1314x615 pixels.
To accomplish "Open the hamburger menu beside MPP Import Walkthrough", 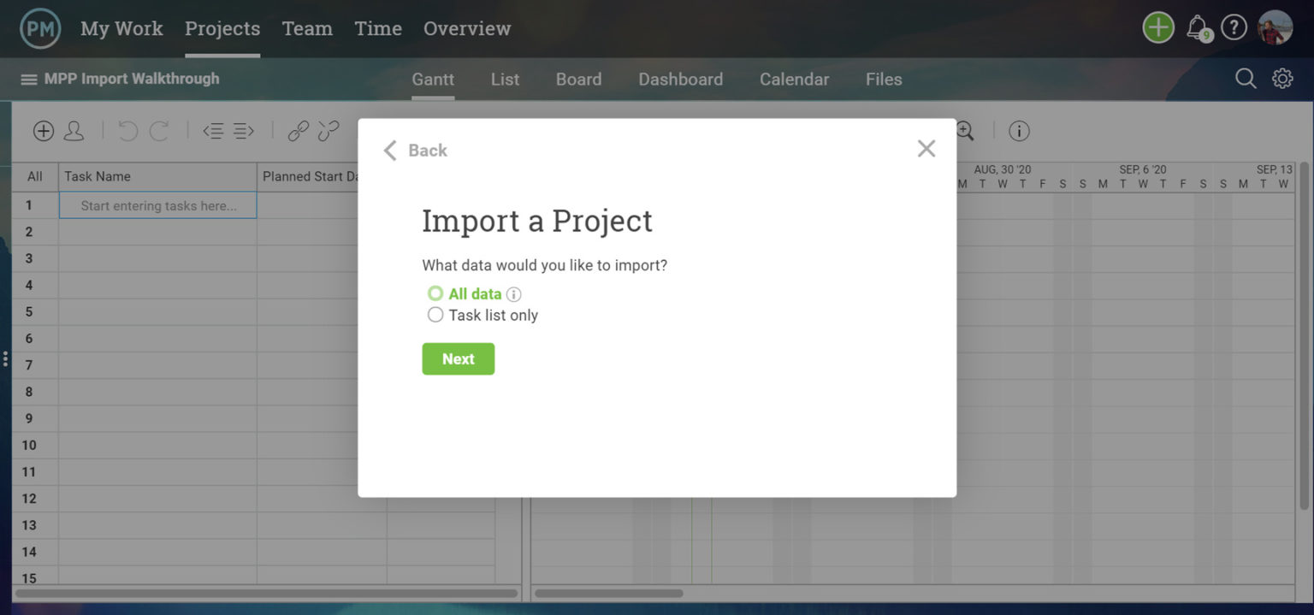I will point(28,78).
